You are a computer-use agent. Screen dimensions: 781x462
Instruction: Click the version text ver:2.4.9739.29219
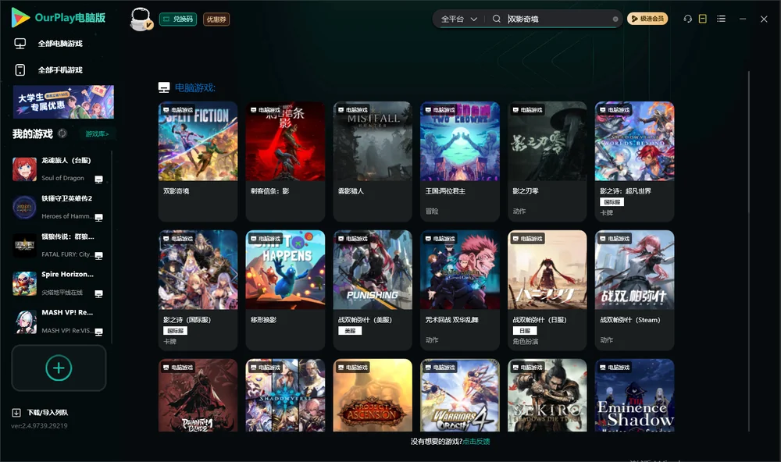pyautogui.click(x=39, y=425)
